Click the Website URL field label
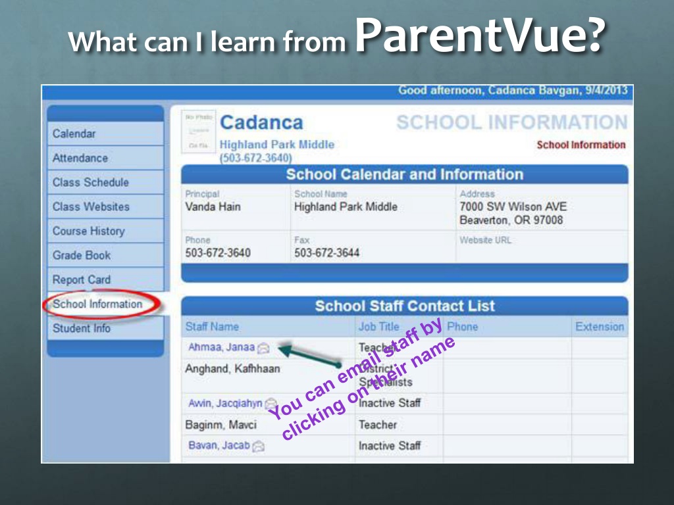Viewport: 674px width, 505px height. tap(485, 240)
